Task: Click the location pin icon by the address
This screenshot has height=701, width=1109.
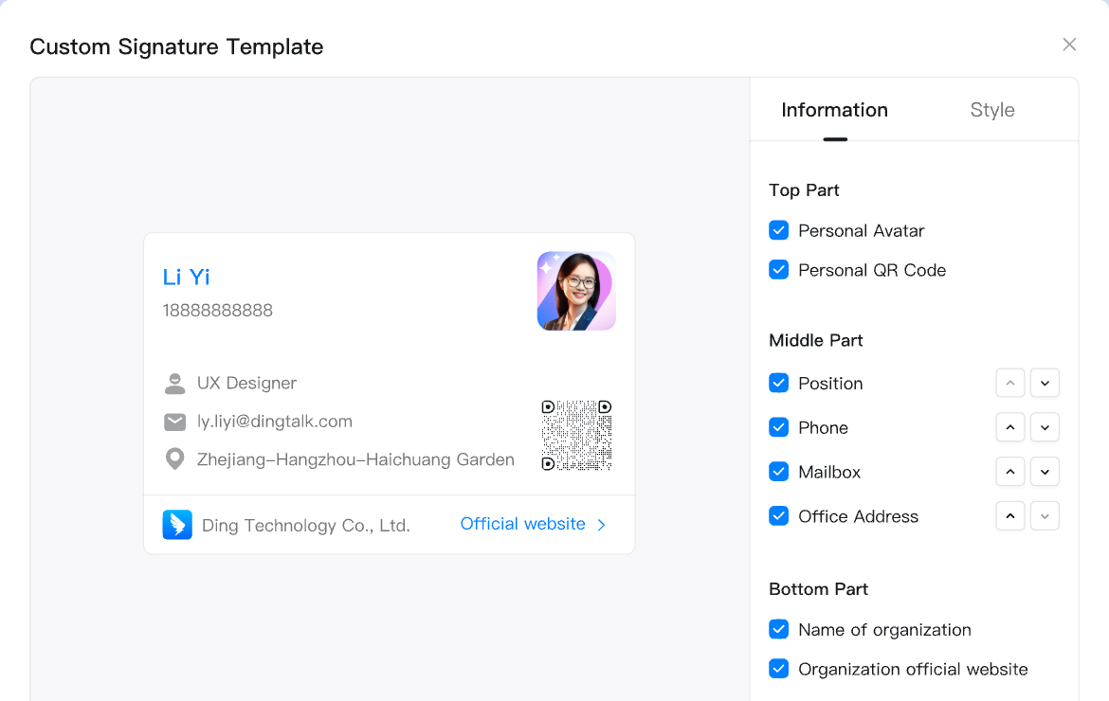Action: [174, 459]
